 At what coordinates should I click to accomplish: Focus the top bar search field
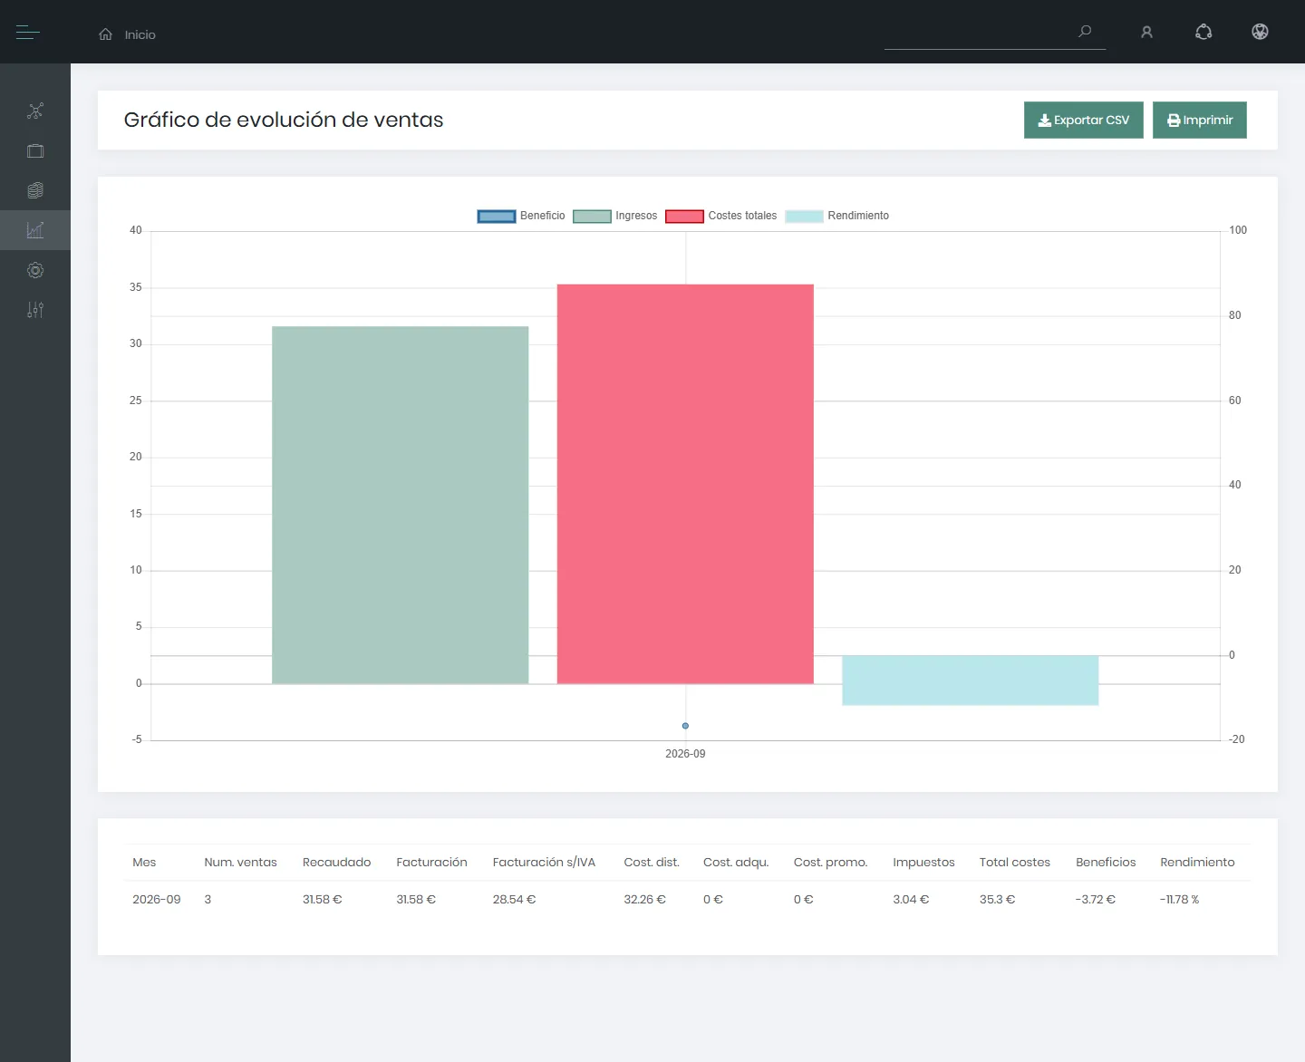tap(995, 33)
